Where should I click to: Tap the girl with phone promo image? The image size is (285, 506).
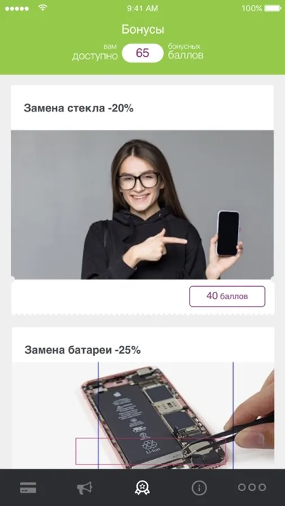click(x=142, y=205)
